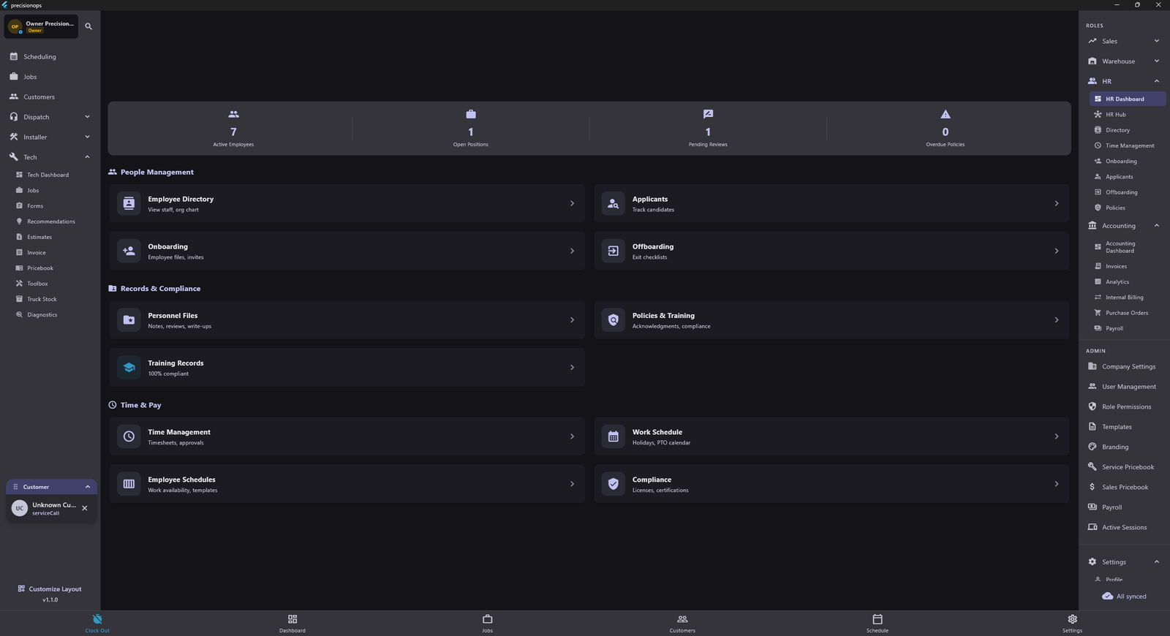Click the search magnifier icon

coord(88,26)
